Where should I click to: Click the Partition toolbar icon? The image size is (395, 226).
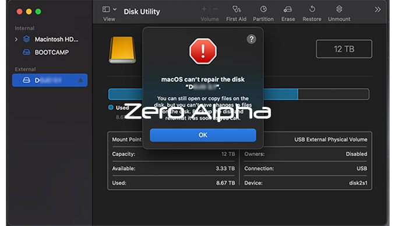(x=263, y=9)
